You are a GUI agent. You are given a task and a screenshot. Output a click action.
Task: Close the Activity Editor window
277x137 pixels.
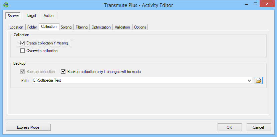[267, 4]
